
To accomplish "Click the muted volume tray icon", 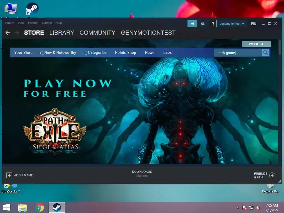I will click(258, 208).
